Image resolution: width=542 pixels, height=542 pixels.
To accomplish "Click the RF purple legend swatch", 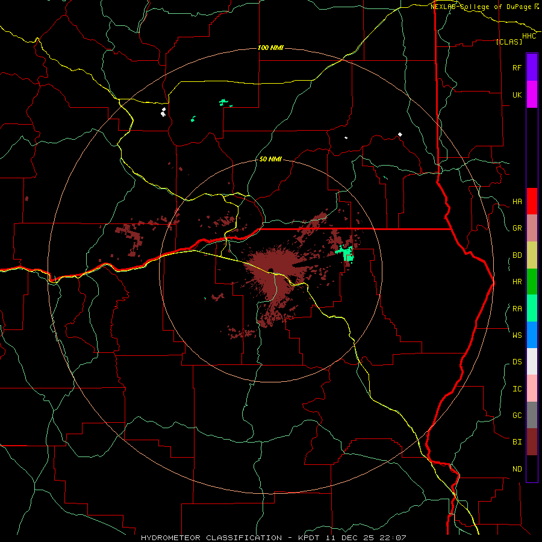I will pos(532,67).
